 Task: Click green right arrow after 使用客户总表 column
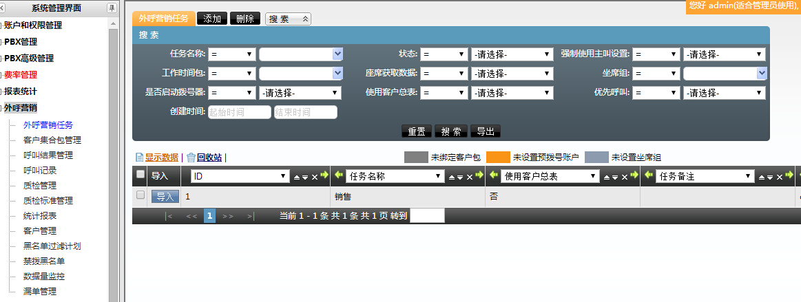[x=634, y=176]
